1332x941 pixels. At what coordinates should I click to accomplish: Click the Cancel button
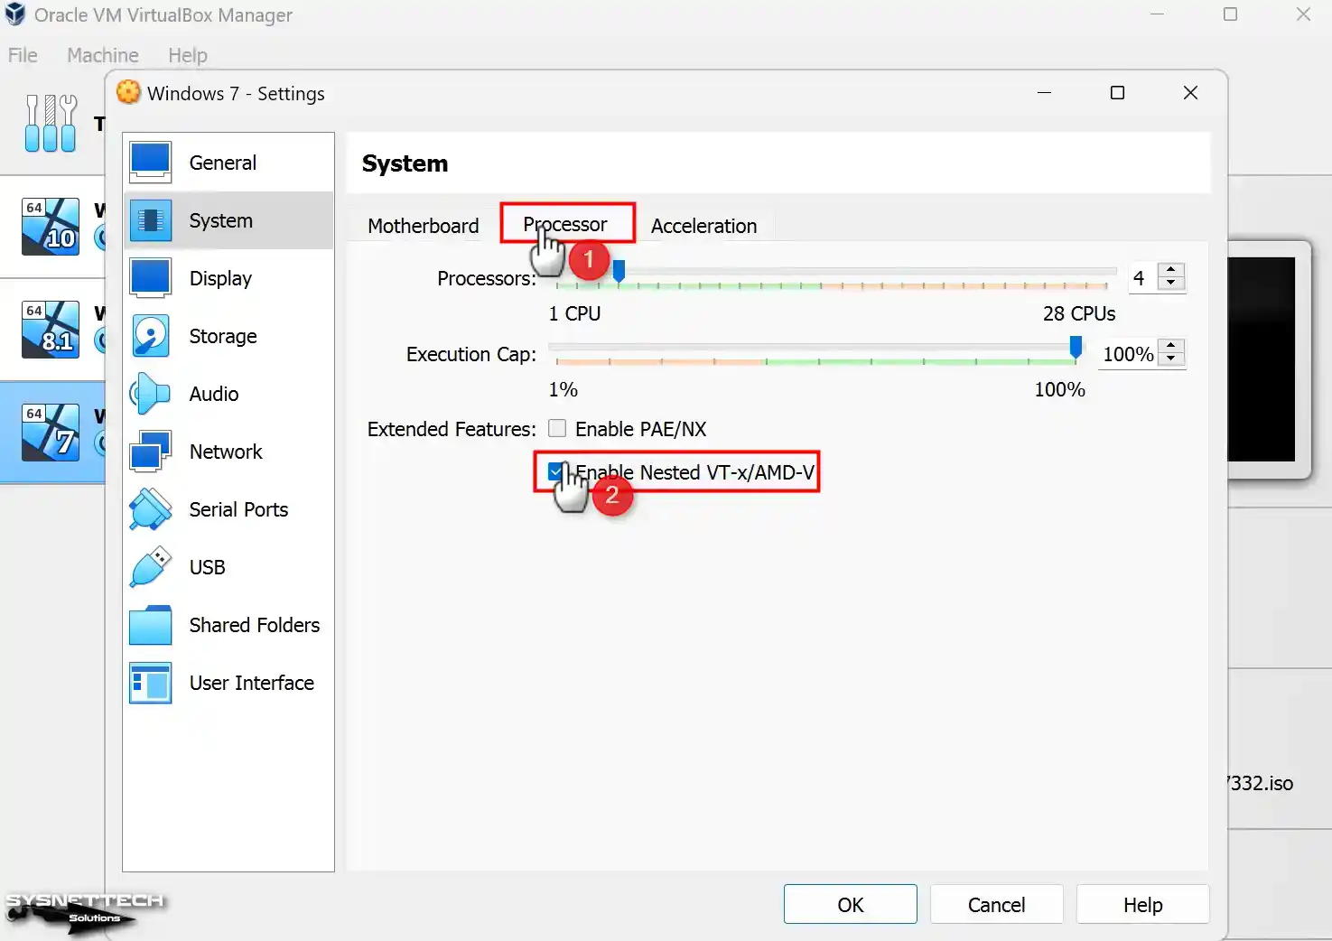pyautogui.click(x=996, y=904)
